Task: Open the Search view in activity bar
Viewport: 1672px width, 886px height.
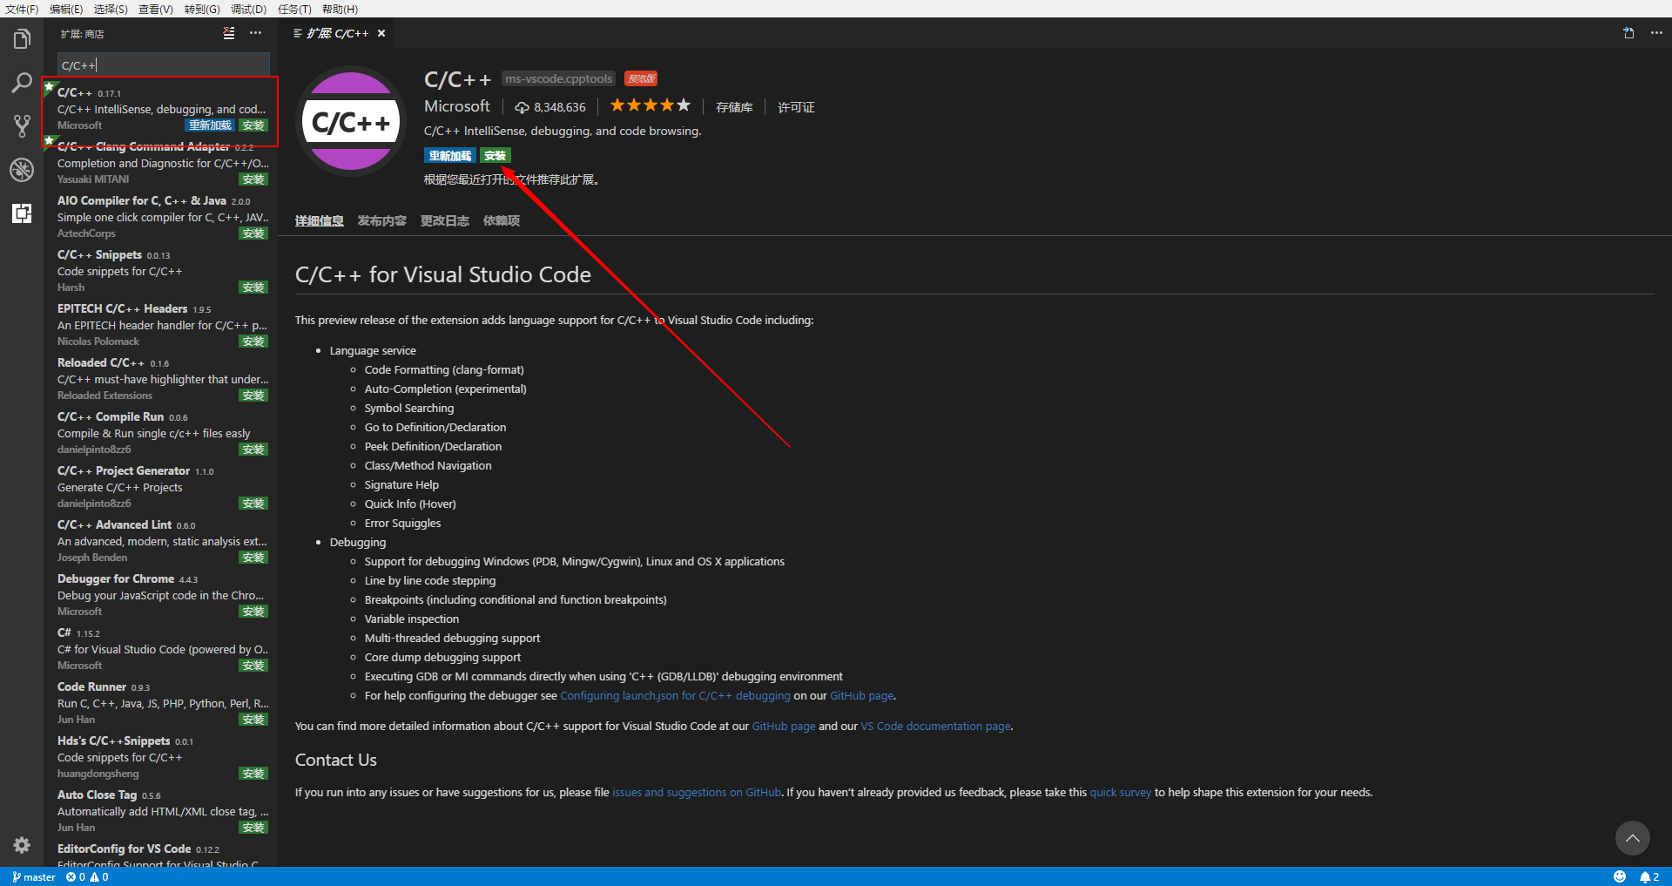Action: tap(22, 83)
